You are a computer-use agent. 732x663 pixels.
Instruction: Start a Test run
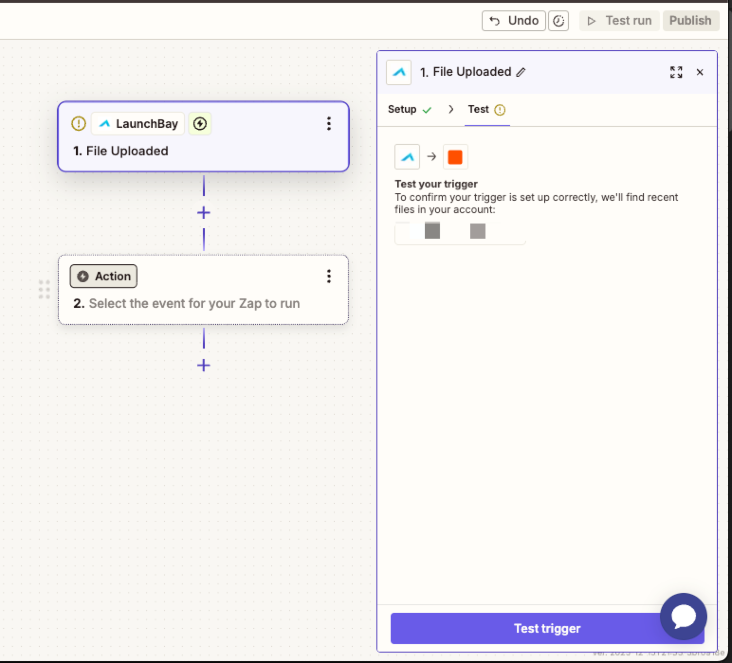[x=619, y=21]
